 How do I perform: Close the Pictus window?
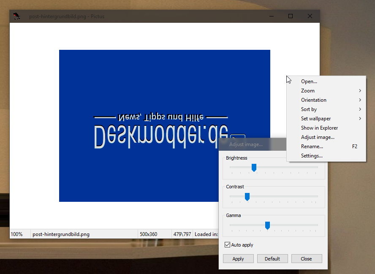(x=310, y=16)
